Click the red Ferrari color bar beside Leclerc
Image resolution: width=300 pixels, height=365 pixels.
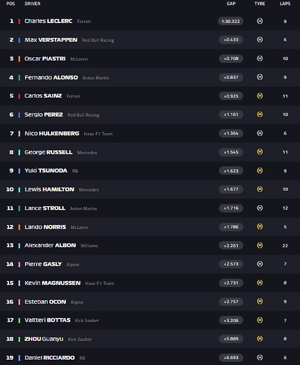tap(19, 21)
